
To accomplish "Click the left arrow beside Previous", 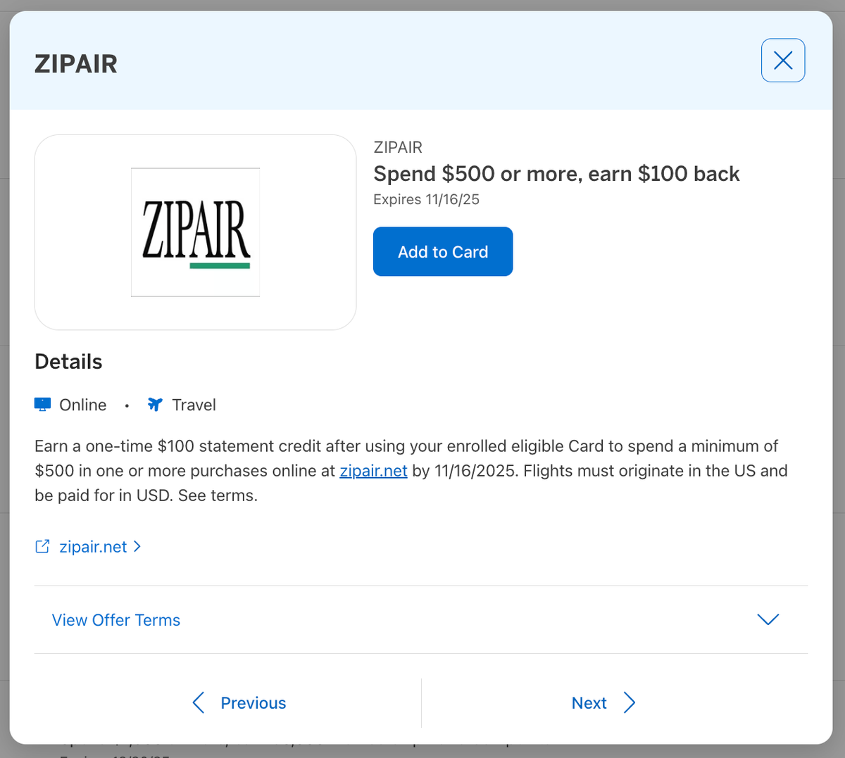I will pyautogui.click(x=199, y=702).
